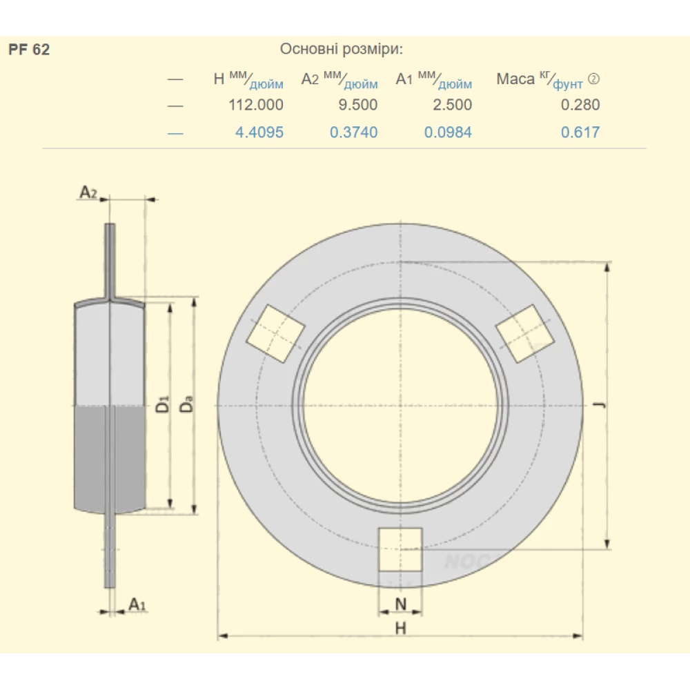Click the A2 label above side view
Image resolution: width=690 pixels, height=690 pixels.
tap(88, 192)
